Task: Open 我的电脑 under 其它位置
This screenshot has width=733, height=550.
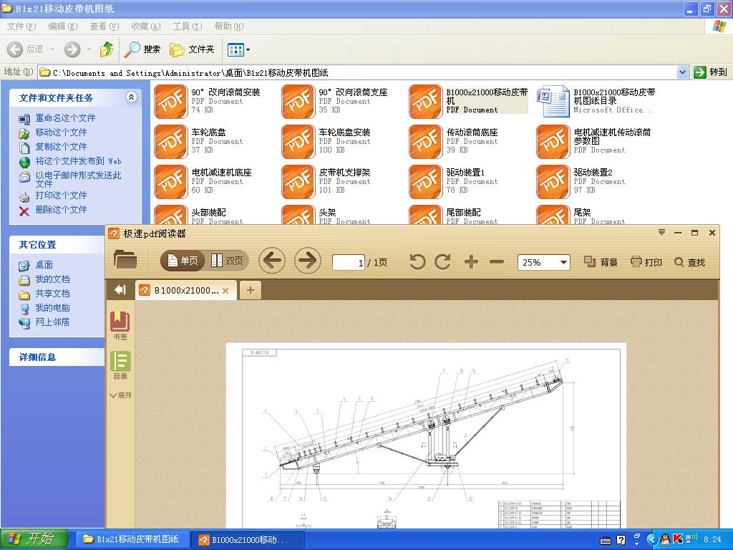Action: click(52, 308)
